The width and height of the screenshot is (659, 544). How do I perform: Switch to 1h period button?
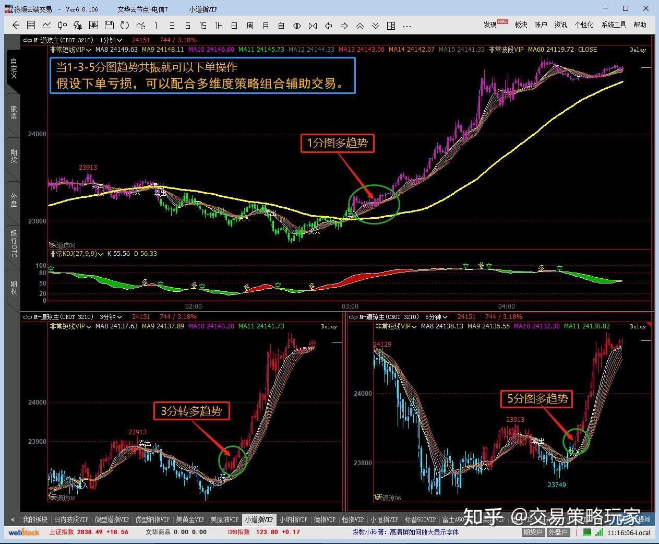219,26
